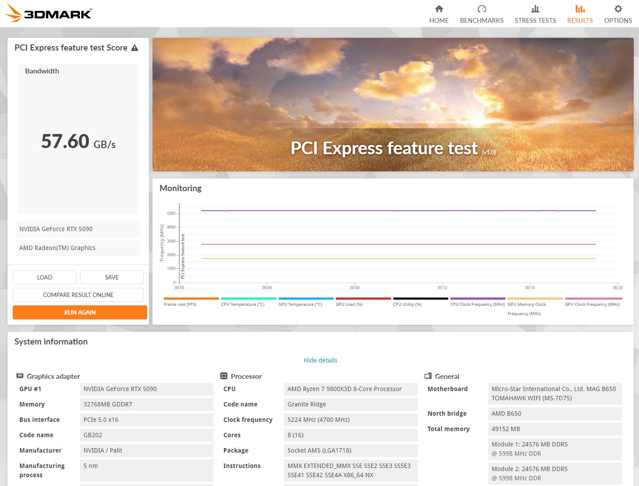Click the Socket AM5 (LGA1718) package value
The width and height of the screenshot is (639, 486).
pos(351,450)
